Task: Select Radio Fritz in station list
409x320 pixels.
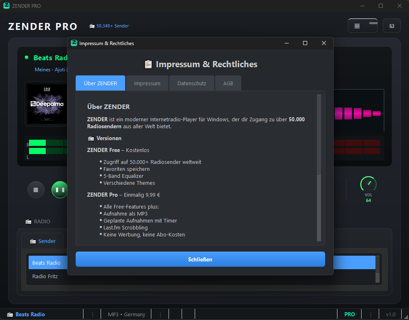Action: 45,276
